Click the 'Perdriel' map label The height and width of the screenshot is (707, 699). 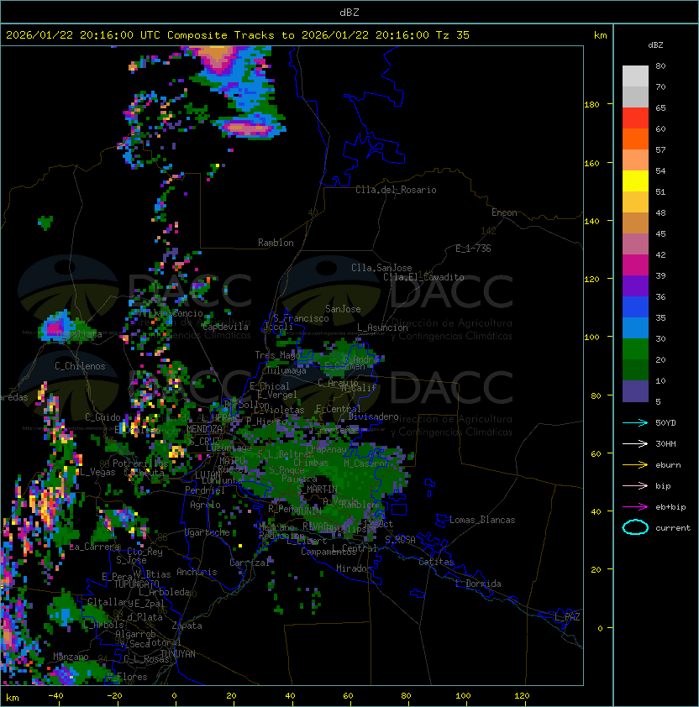[205, 490]
